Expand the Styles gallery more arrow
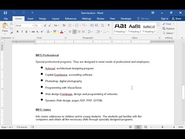The width and height of the screenshot is (185, 139). point(158,32)
